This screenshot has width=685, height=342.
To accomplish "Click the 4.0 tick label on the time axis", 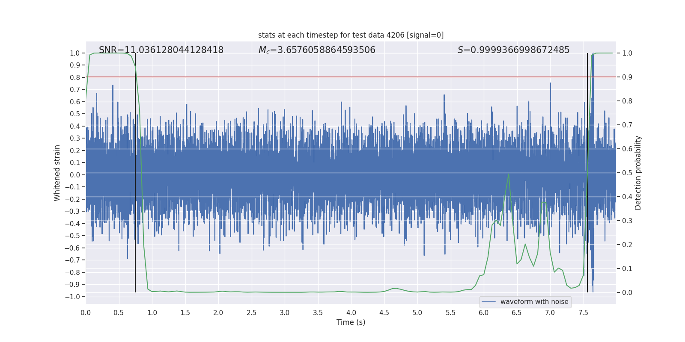I will tap(351, 313).
